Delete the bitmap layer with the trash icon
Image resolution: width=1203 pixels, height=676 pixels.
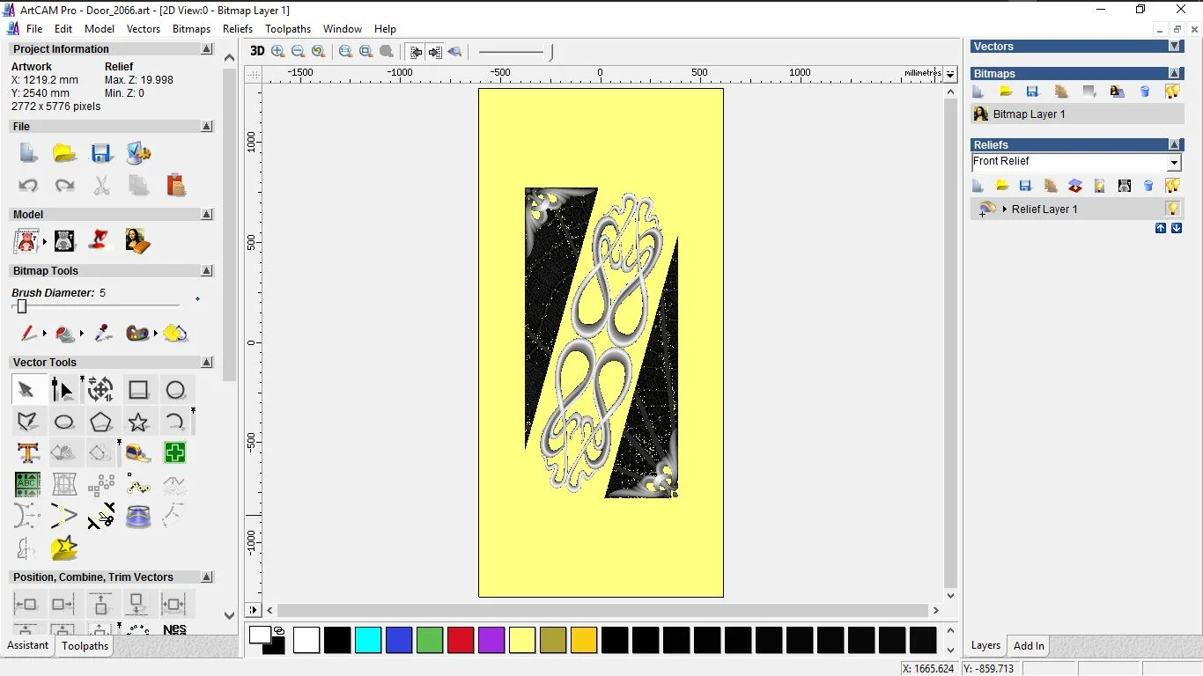pos(1145,92)
